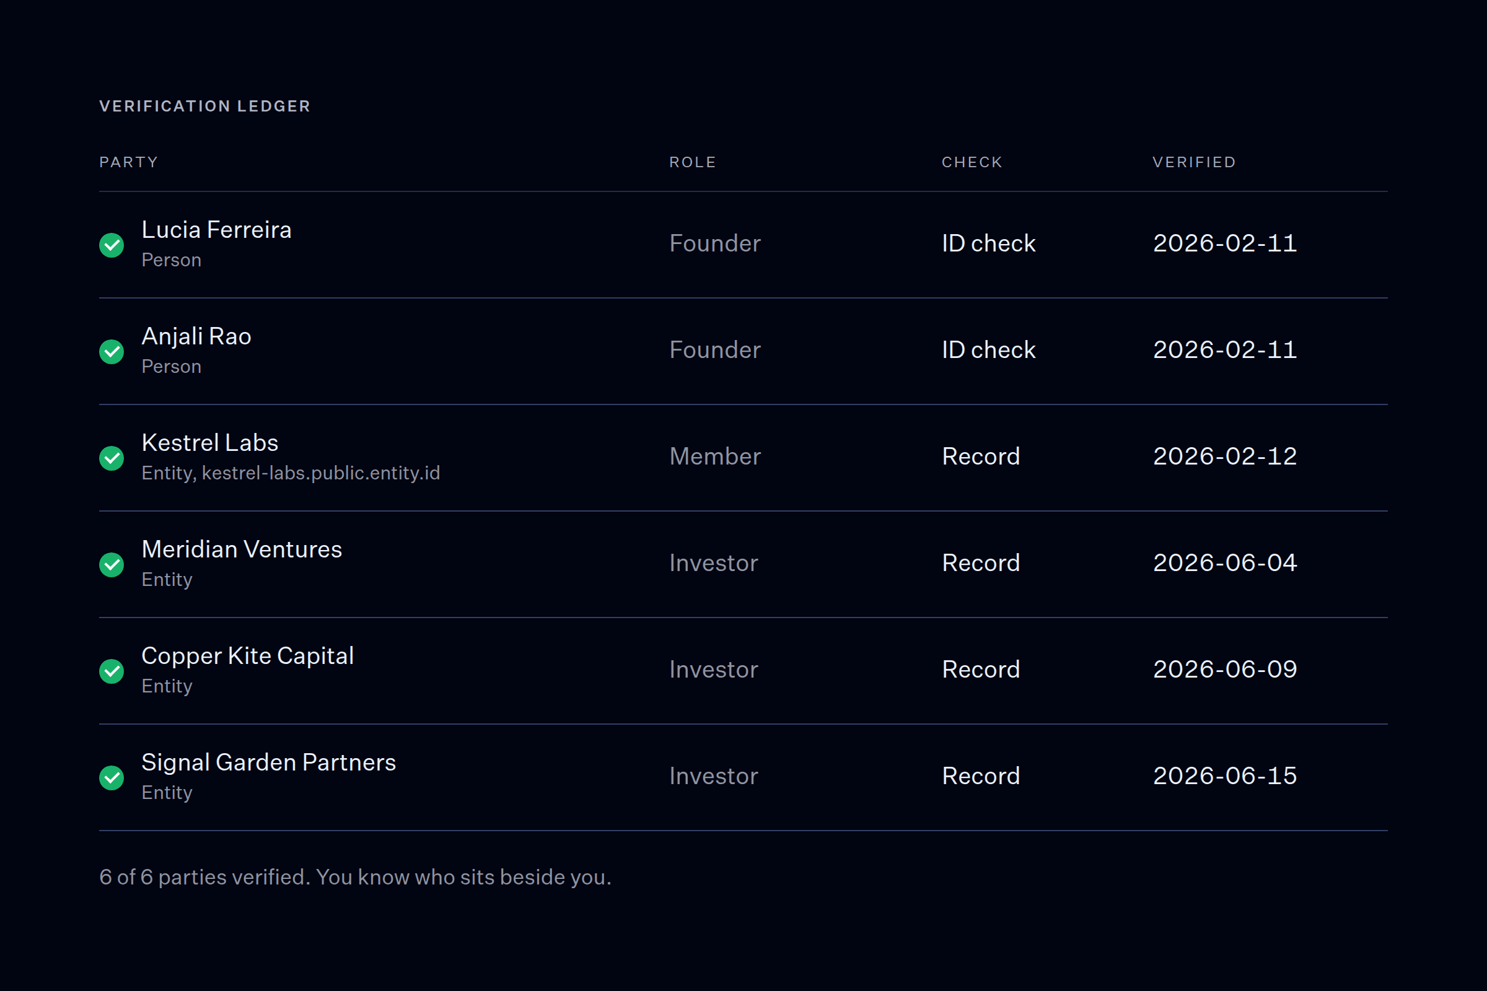This screenshot has height=991, width=1487.
Task: Click Person subtitle under Lucia Ferreira
Action: tap(172, 260)
